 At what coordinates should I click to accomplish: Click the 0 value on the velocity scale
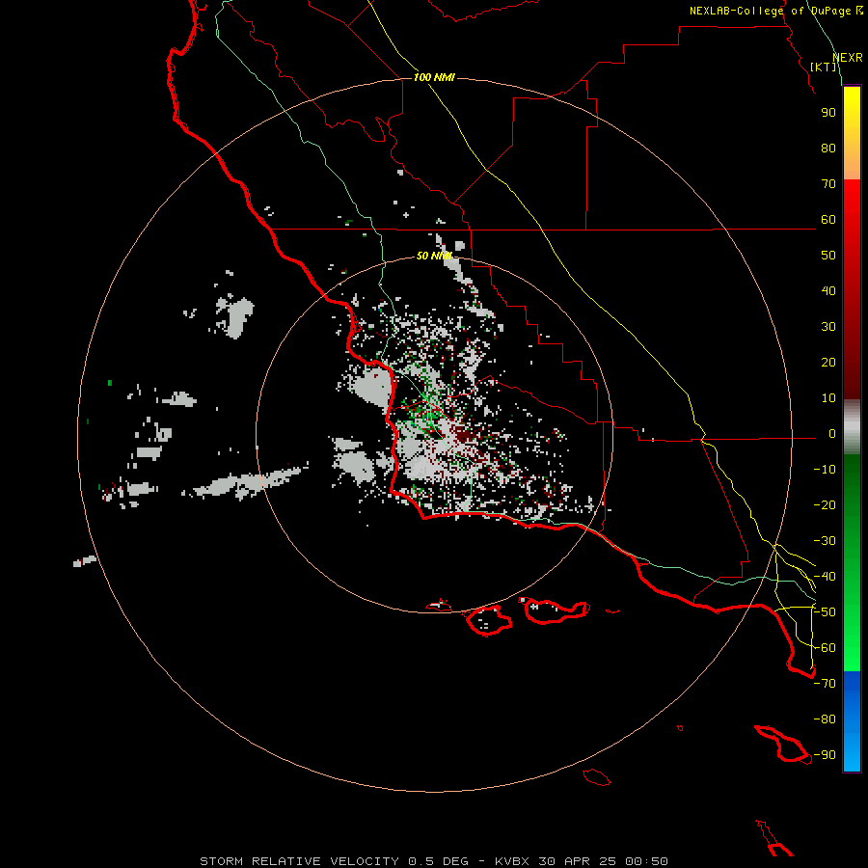click(832, 434)
